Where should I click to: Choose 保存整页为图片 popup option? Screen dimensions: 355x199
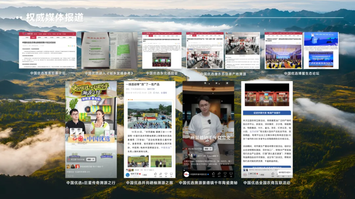tap(284, 172)
